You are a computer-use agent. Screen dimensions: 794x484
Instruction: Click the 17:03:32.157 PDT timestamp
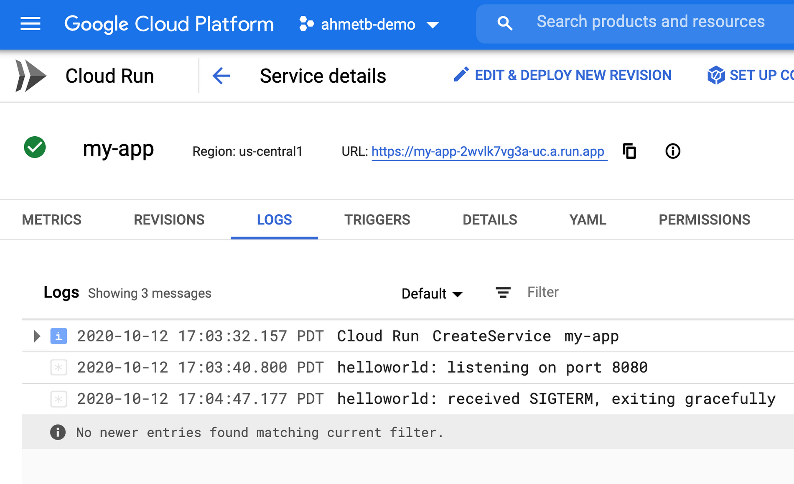pyautogui.click(x=201, y=336)
